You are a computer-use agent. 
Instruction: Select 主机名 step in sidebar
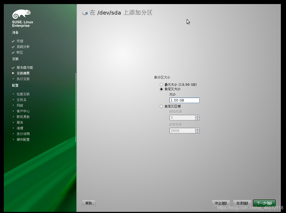22,100
